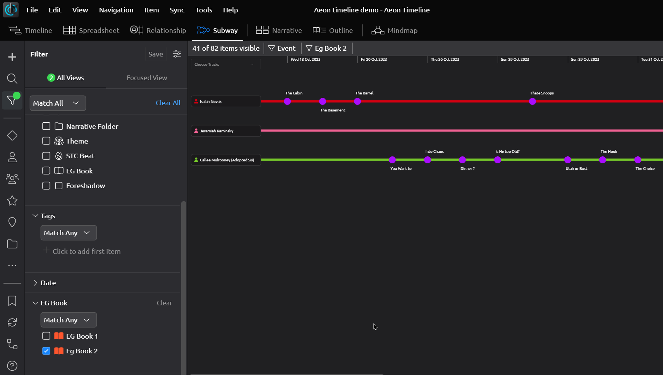Open the Item menu
663x375 pixels.
coord(151,10)
